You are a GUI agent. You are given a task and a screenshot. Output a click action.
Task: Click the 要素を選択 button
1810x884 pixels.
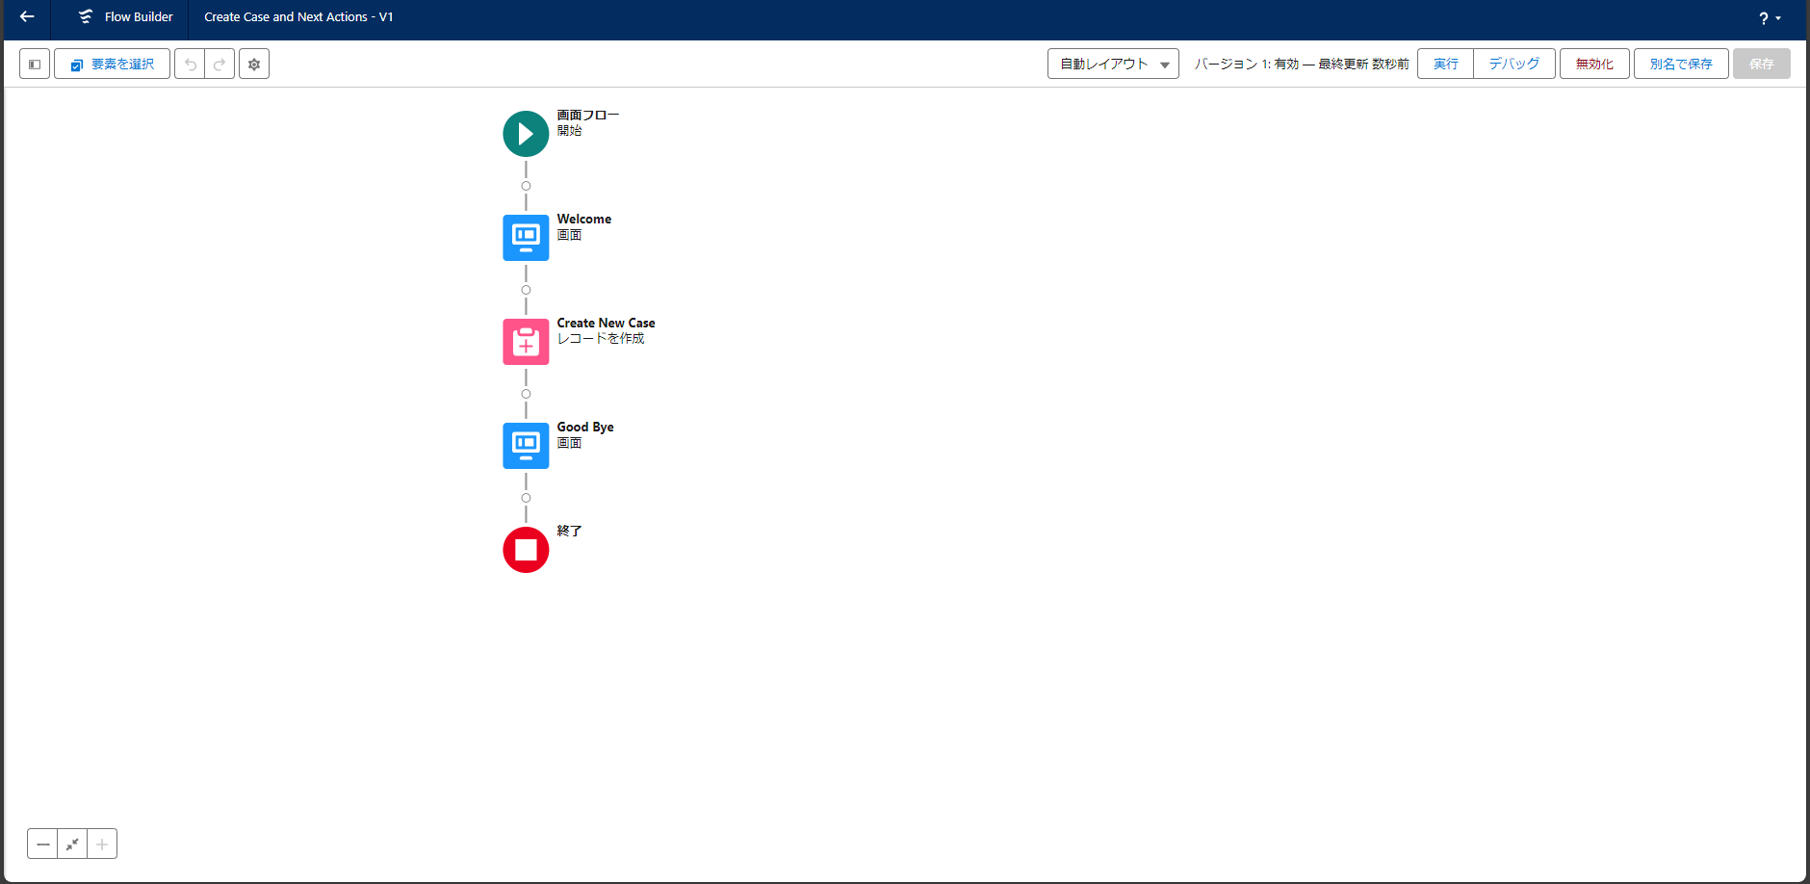[112, 64]
